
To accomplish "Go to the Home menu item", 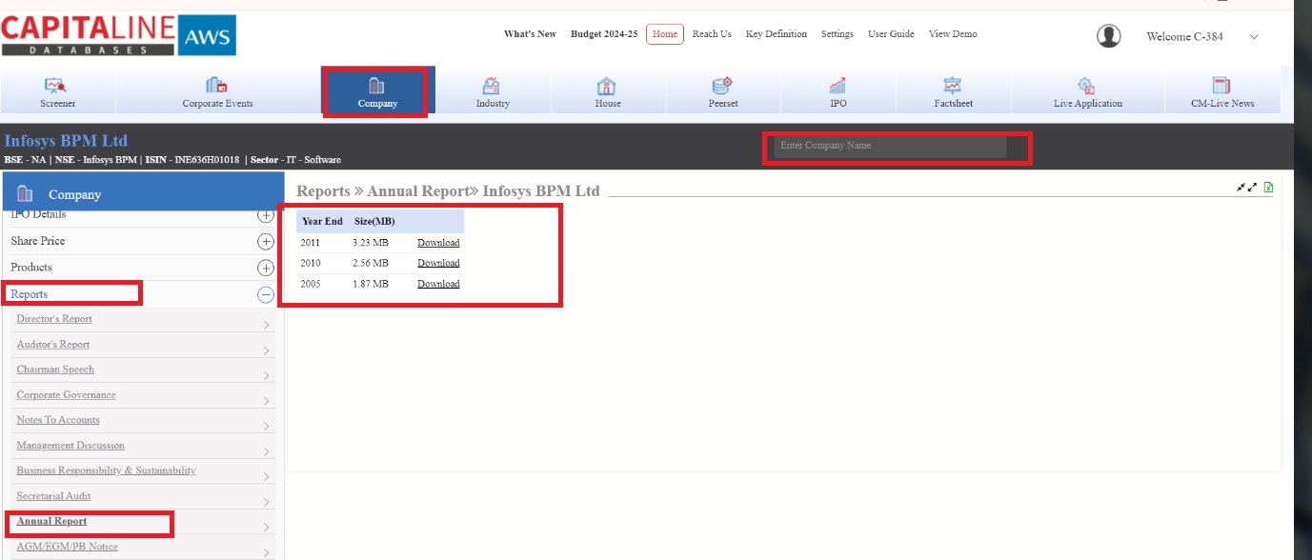I will pyautogui.click(x=664, y=34).
